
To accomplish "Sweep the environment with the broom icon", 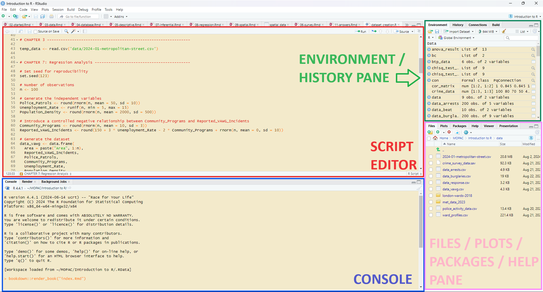I will (504, 31).
